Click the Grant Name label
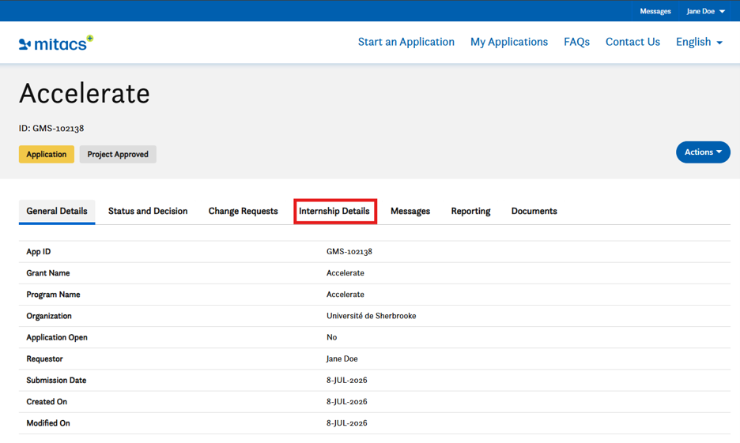 point(48,273)
